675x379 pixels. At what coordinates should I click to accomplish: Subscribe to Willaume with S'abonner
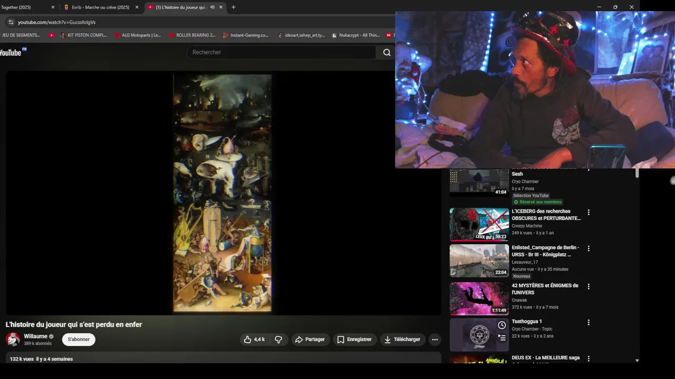79,340
